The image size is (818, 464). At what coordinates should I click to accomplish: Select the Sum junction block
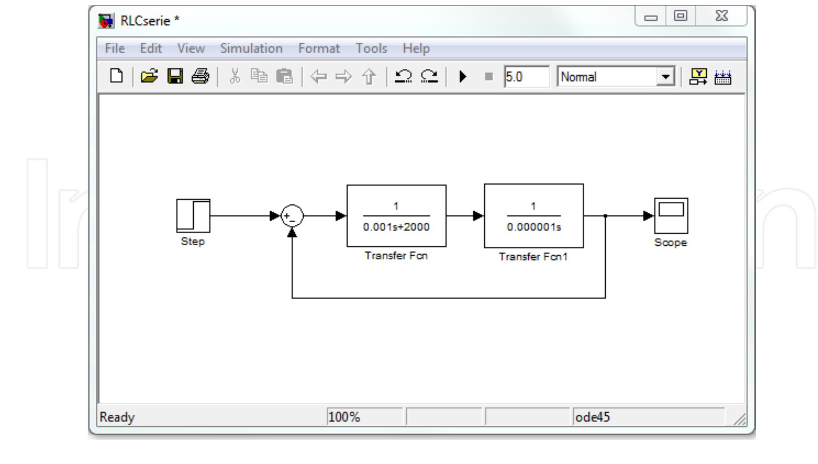click(292, 216)
